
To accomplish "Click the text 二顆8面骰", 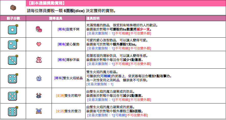I will point(134,111).
